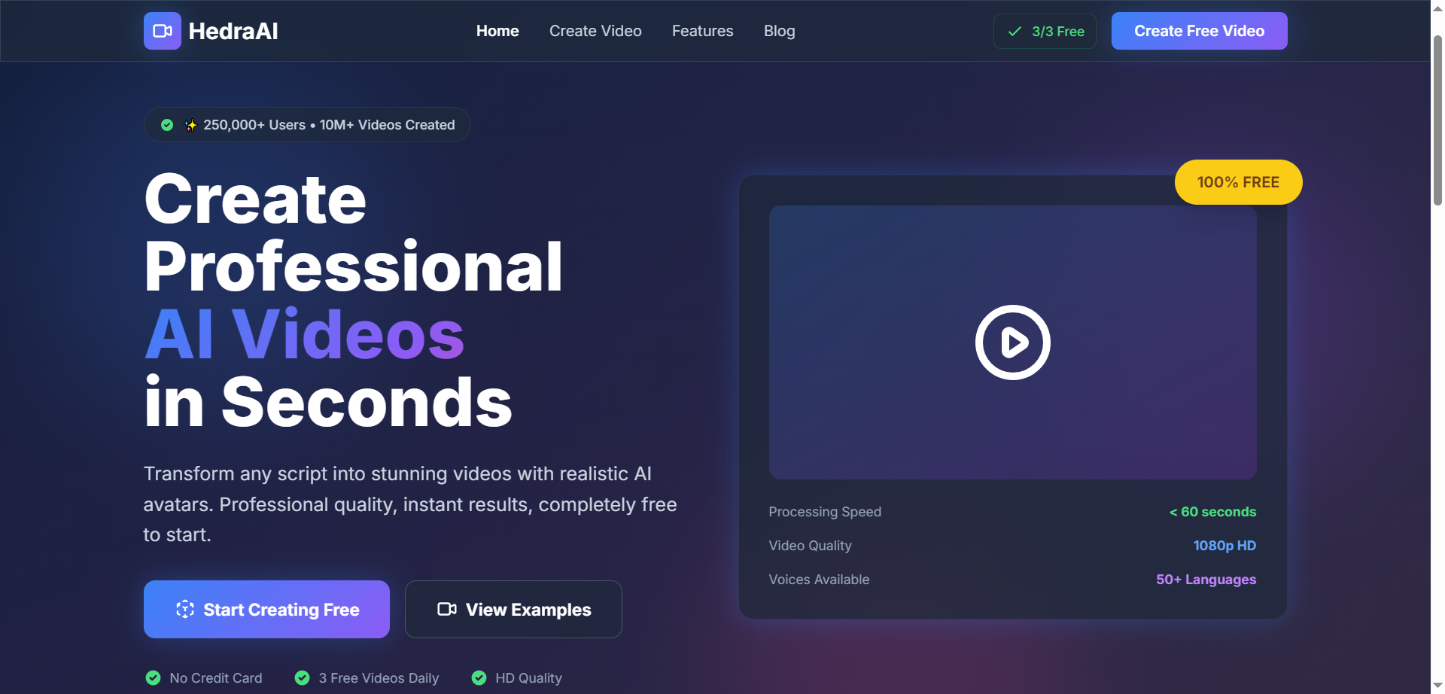The image size is (1445, 694).
Task: Click Start Creating Free button
Action: [x=266, y=609]
